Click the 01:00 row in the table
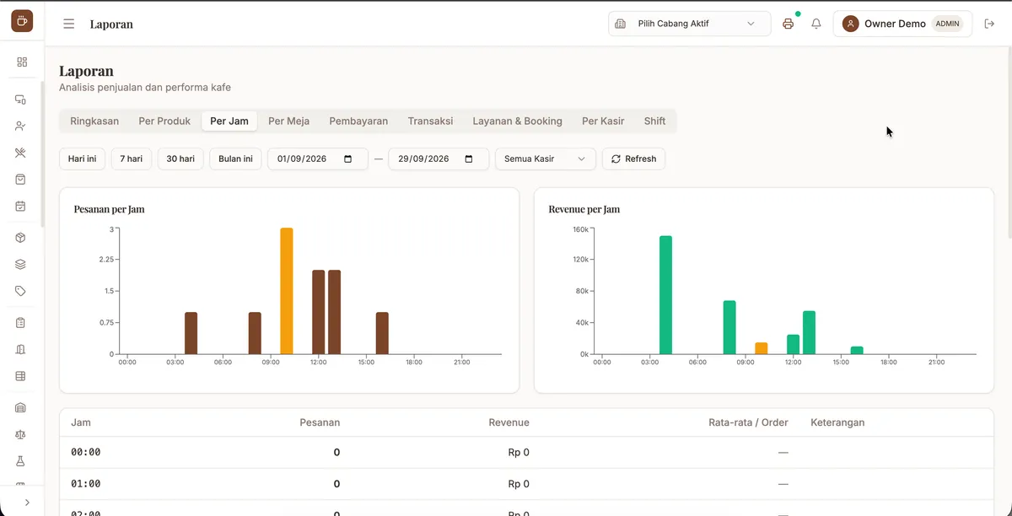1012x516 pixels. [x=526, y=484]
